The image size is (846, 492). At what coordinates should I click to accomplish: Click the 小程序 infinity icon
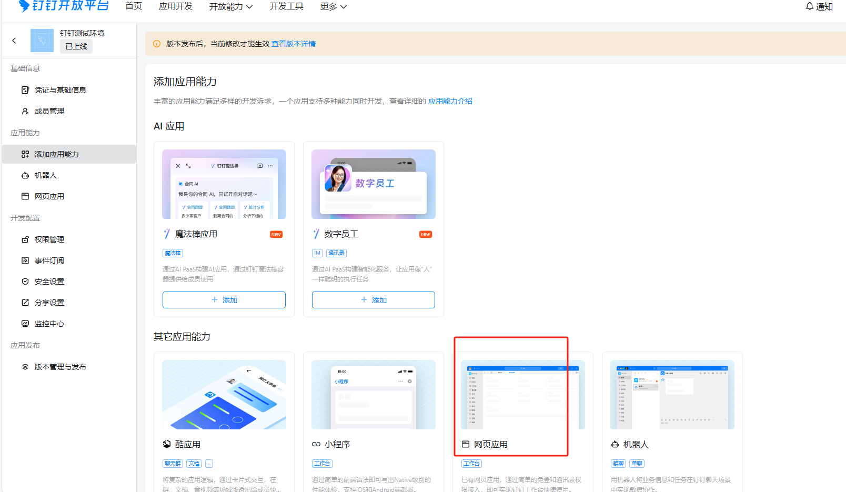point(316,444)
